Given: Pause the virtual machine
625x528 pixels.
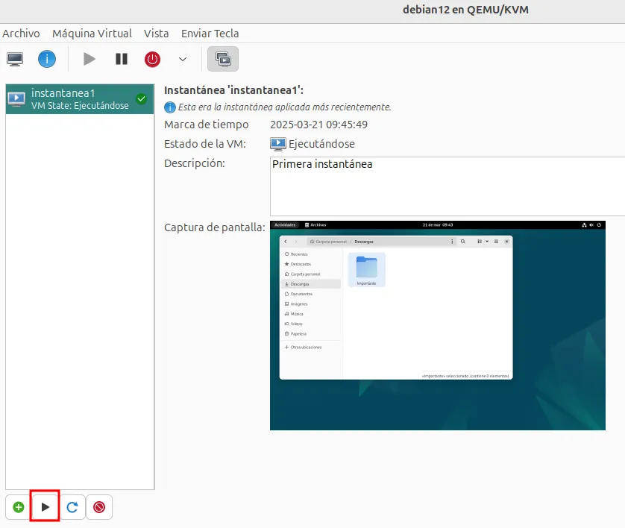Looking at the screenshot, I should [x=122, y=59].
